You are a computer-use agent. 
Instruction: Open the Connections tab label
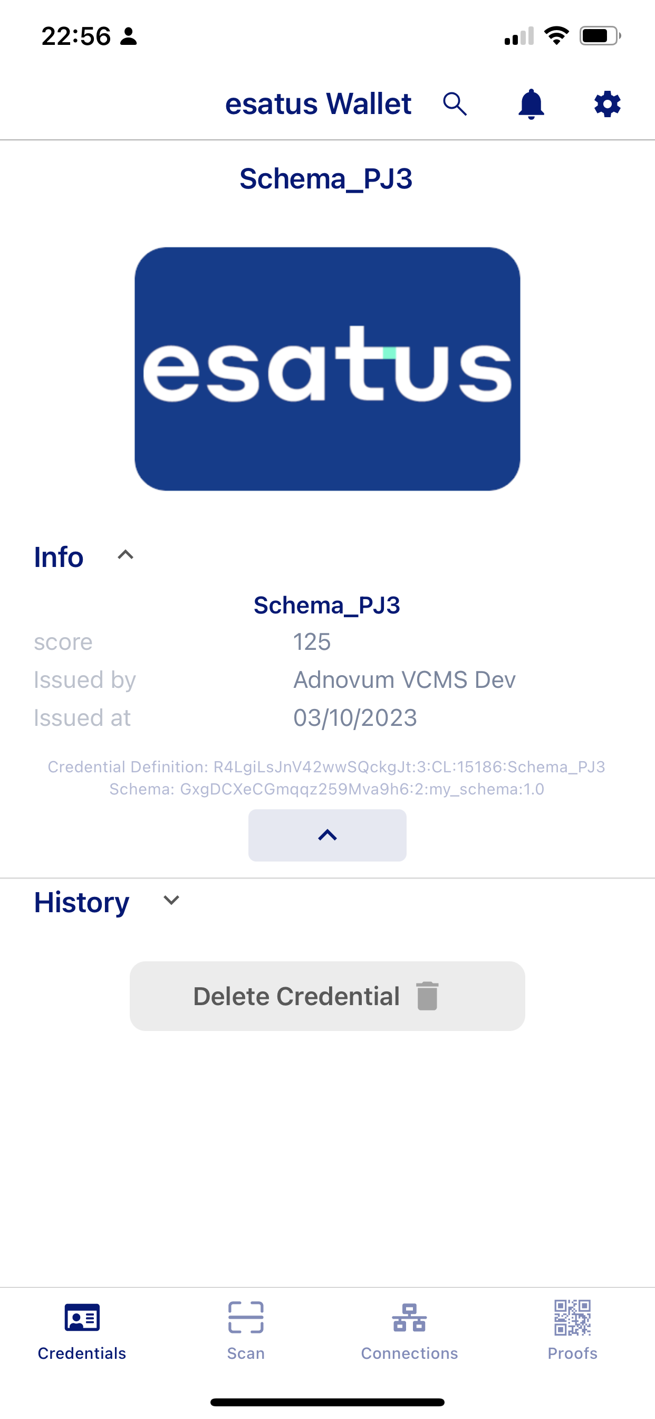[410, 1354]
